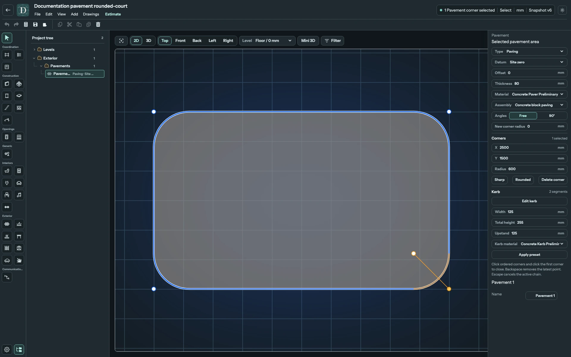
Task: Choose the stairs tool
Action: click(x=7, y=108)
